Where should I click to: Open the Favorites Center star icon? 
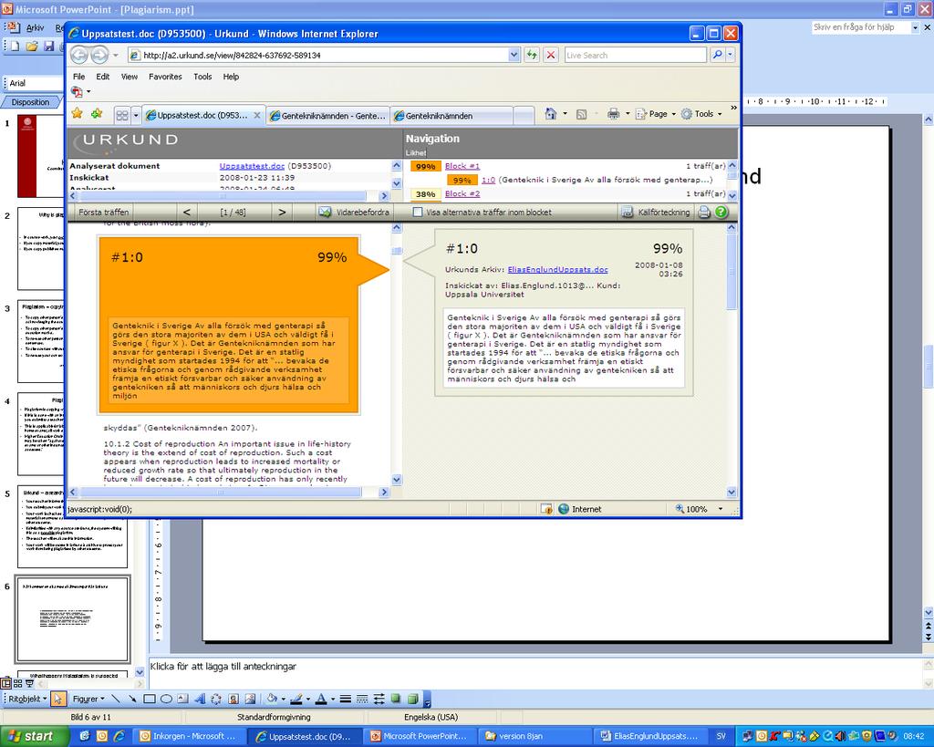tap(77, 114)
